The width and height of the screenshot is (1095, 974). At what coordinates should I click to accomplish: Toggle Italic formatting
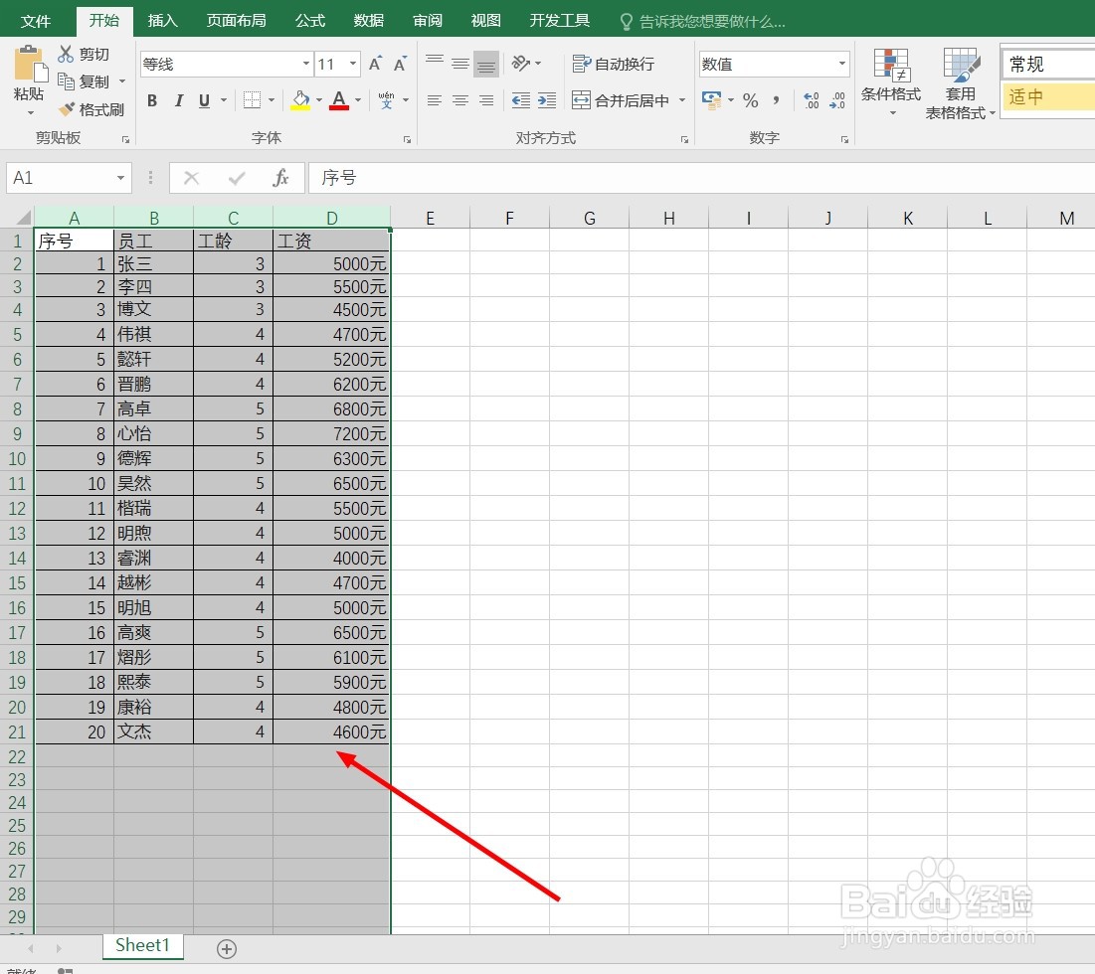coord(179,100)
